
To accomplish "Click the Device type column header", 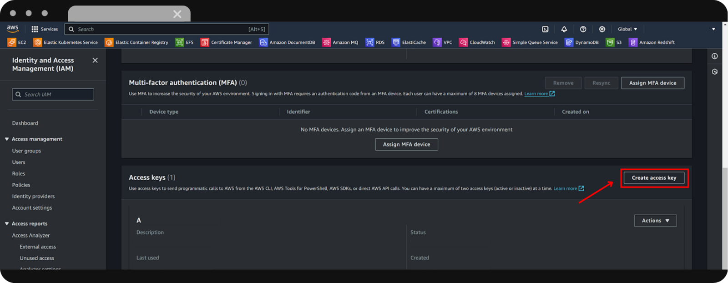I will point(164,112).
